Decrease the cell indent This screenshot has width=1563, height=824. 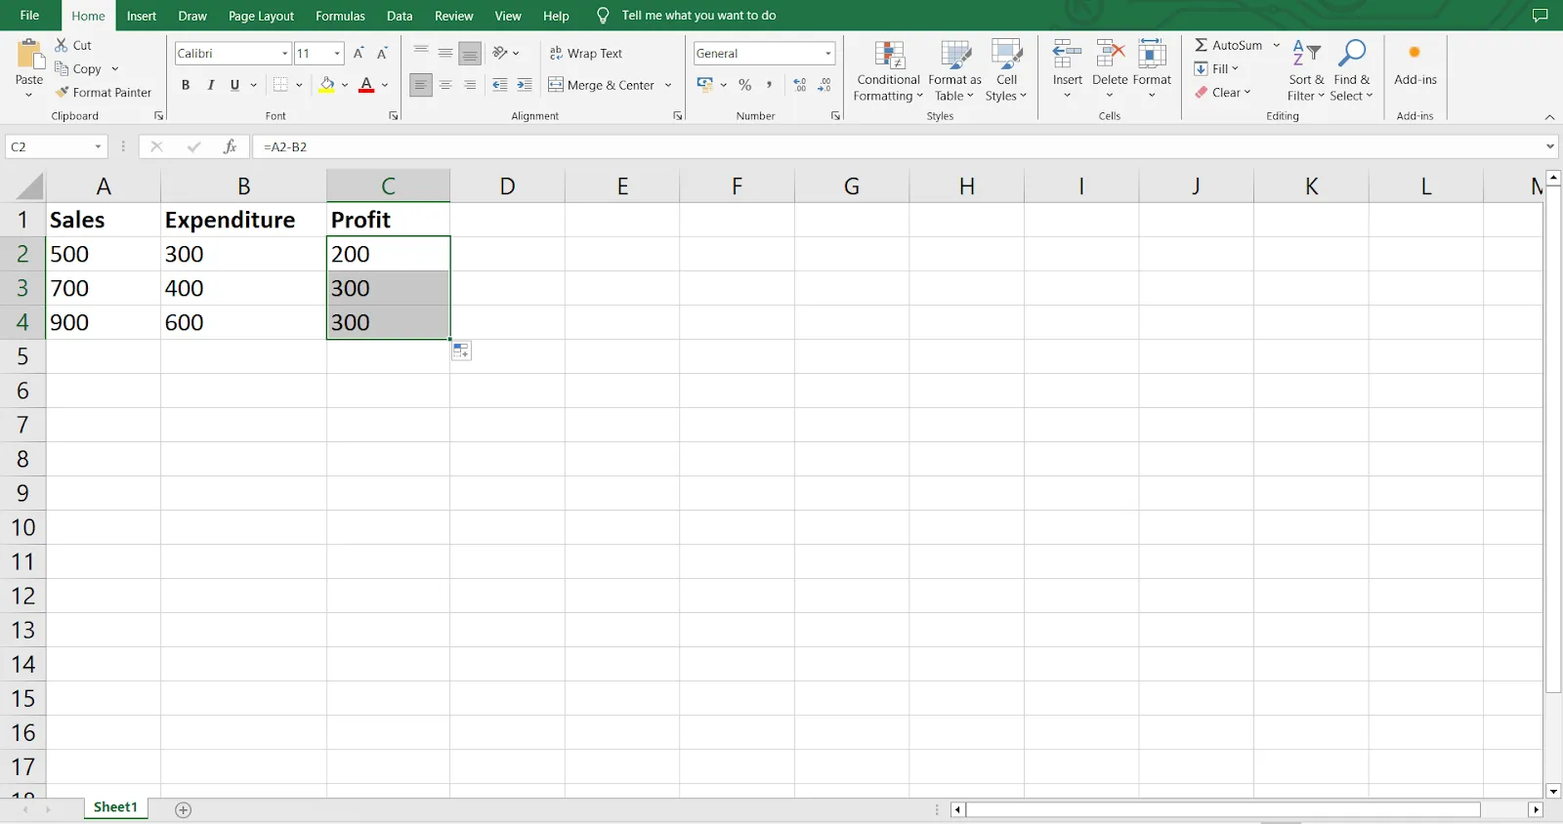[500, 85]
